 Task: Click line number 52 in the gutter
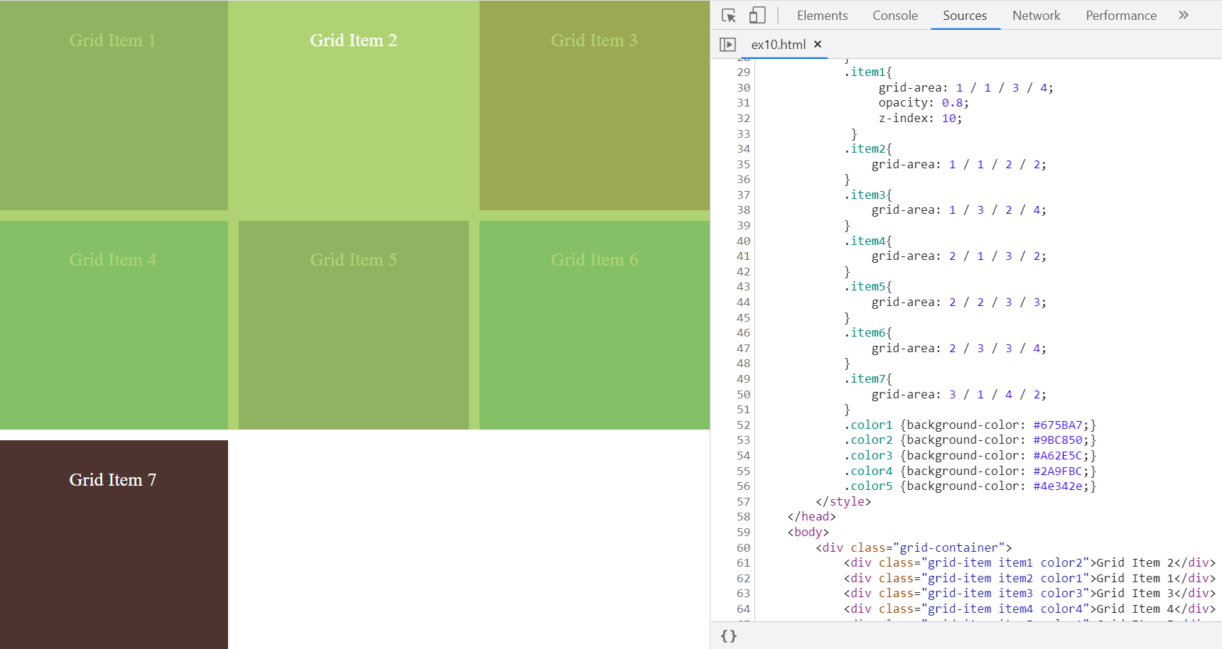pos(743,425)
